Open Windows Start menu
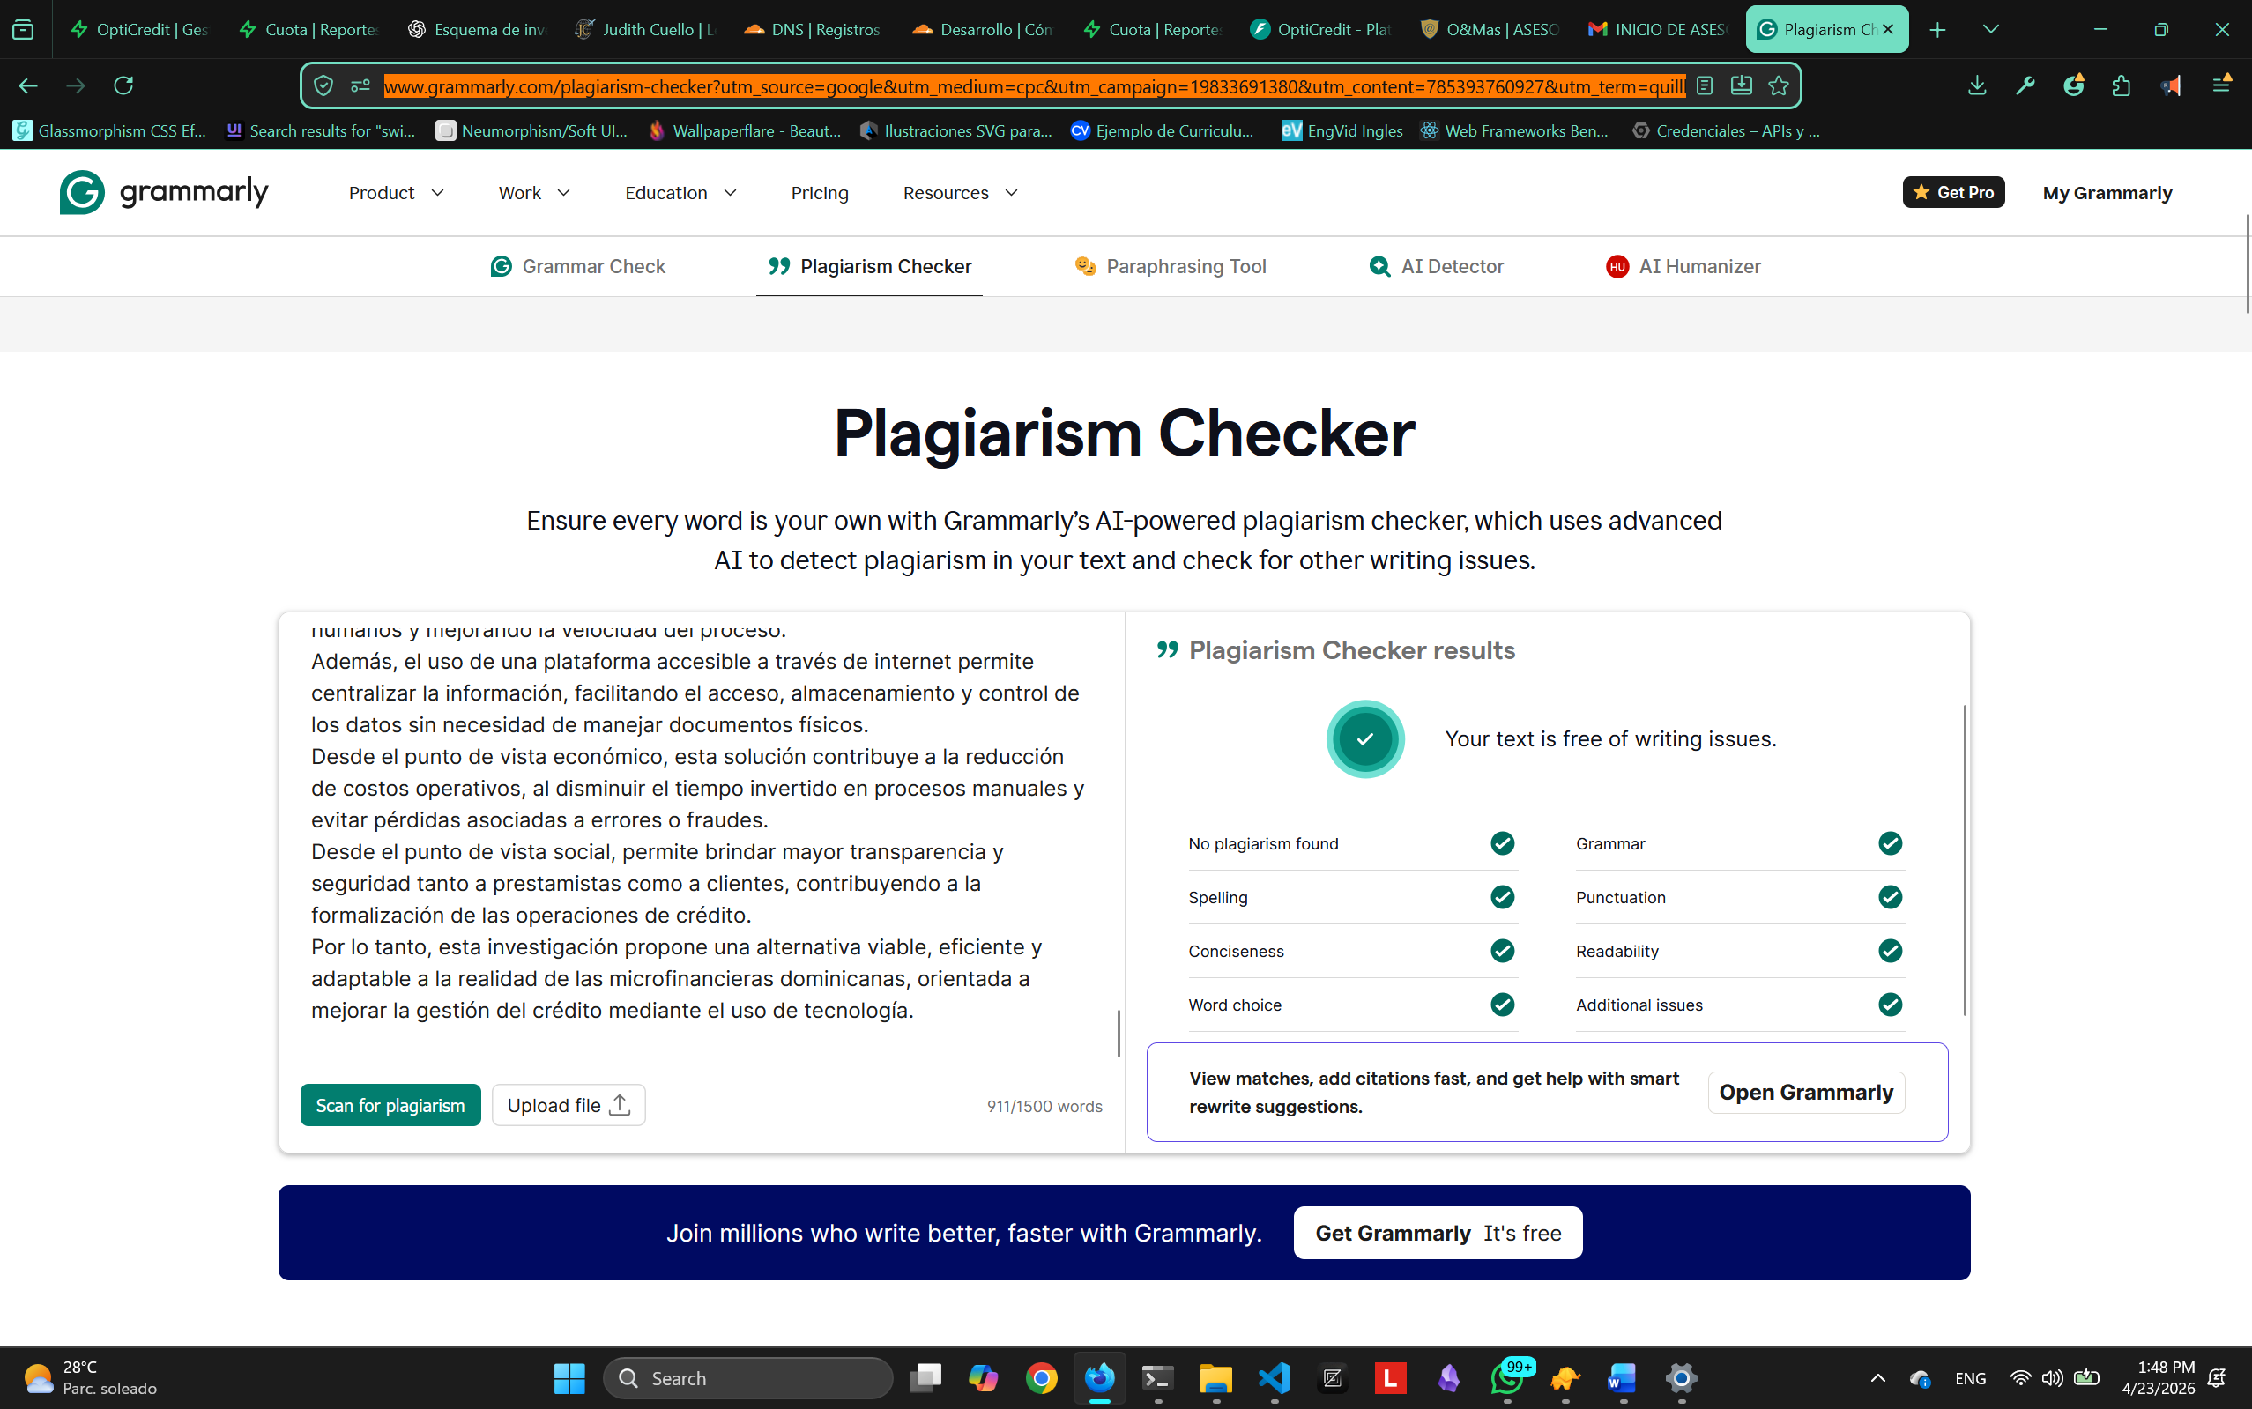This screenshot has height=1409, width=2252. click(569, 1378)
